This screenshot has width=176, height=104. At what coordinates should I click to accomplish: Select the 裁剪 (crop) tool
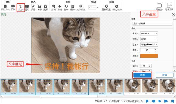[x=53, y=6]
